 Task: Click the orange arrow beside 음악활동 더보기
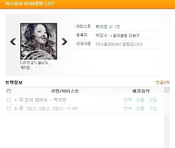click(x=111, y=36)
